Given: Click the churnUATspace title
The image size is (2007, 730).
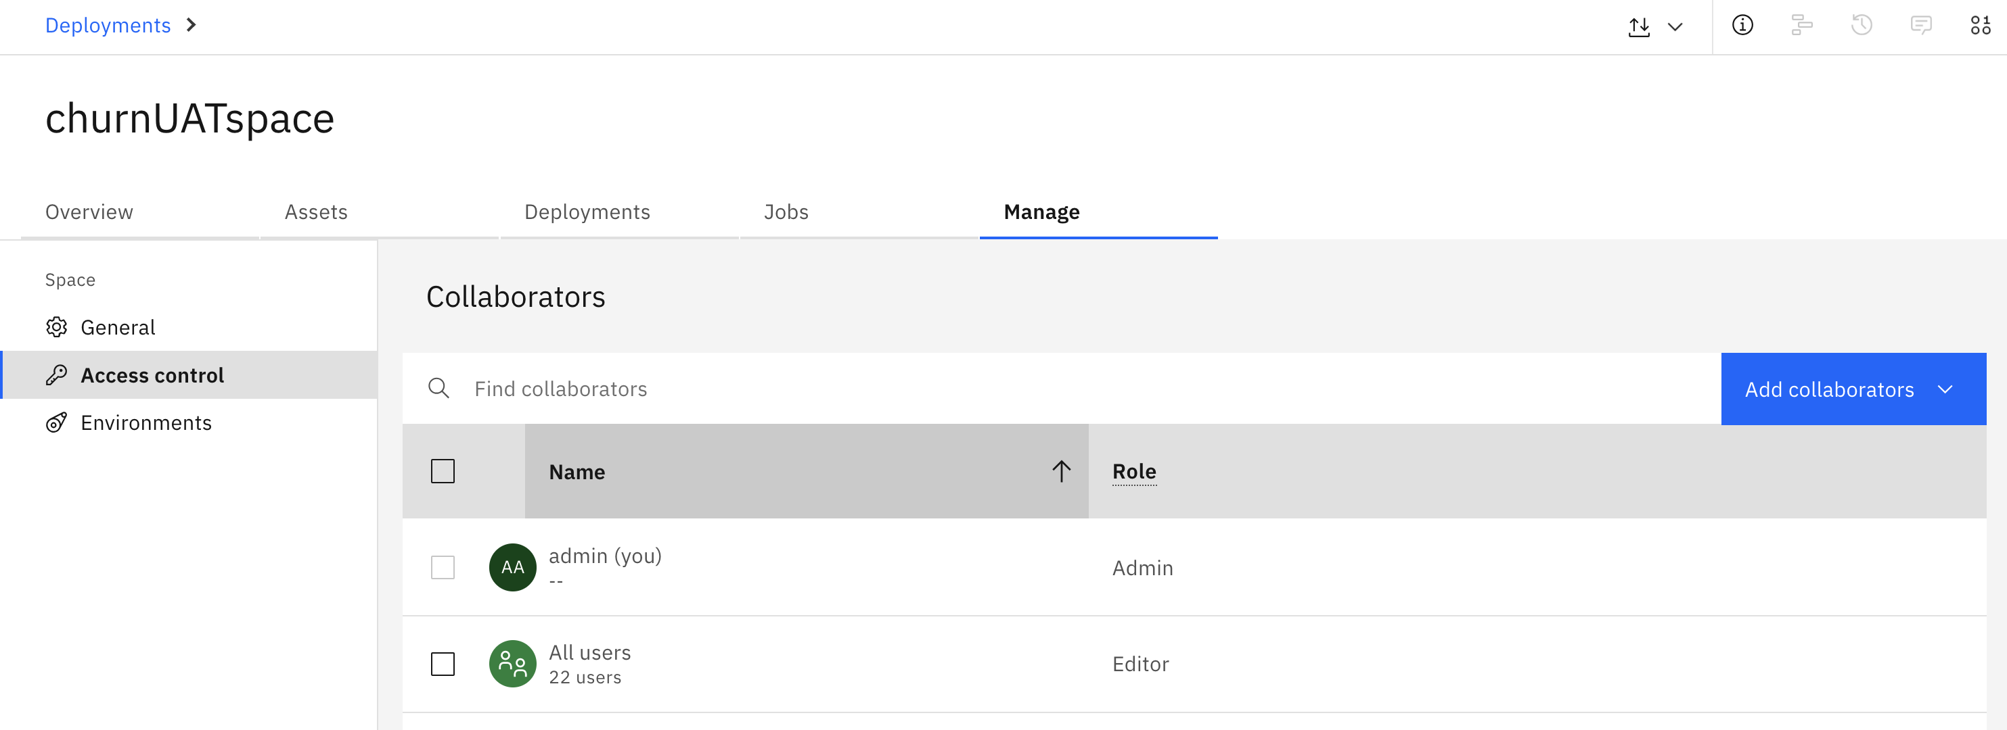Looking at the screenshot, I should point(189,118).
